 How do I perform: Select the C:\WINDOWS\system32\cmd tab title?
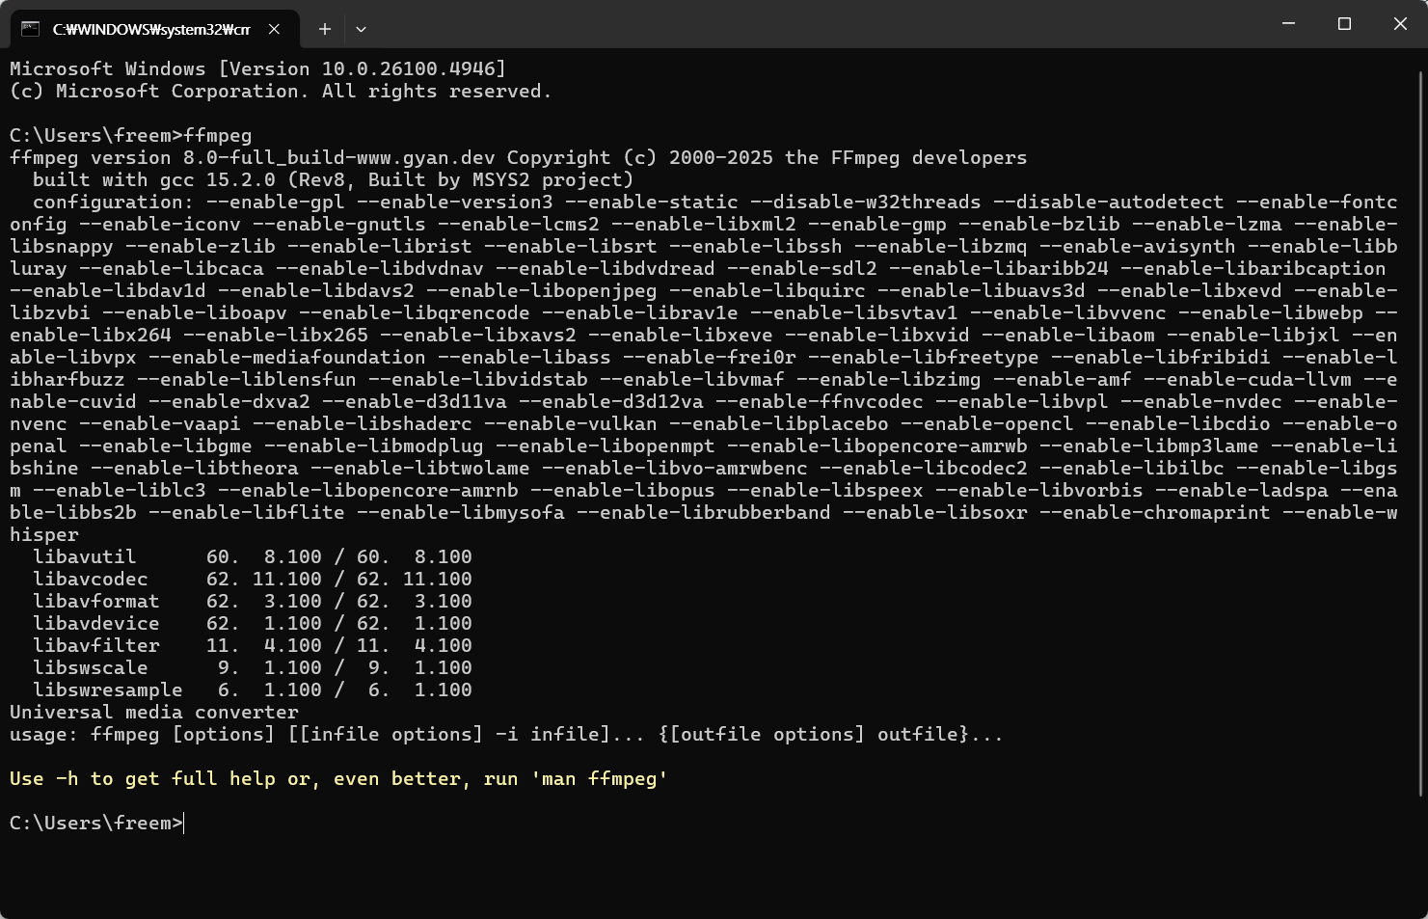(x=151, y=30)
